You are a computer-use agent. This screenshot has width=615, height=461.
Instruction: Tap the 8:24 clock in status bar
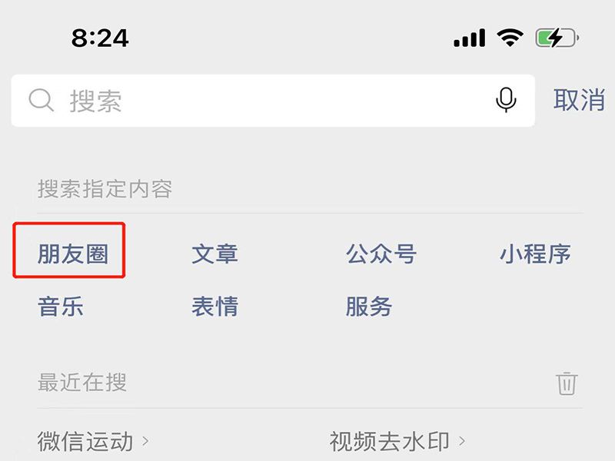point(100,38)
